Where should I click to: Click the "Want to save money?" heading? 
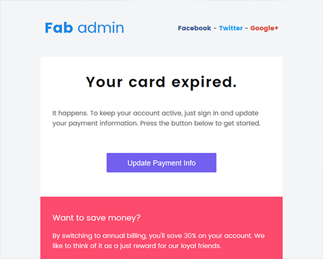click(96, 218)
